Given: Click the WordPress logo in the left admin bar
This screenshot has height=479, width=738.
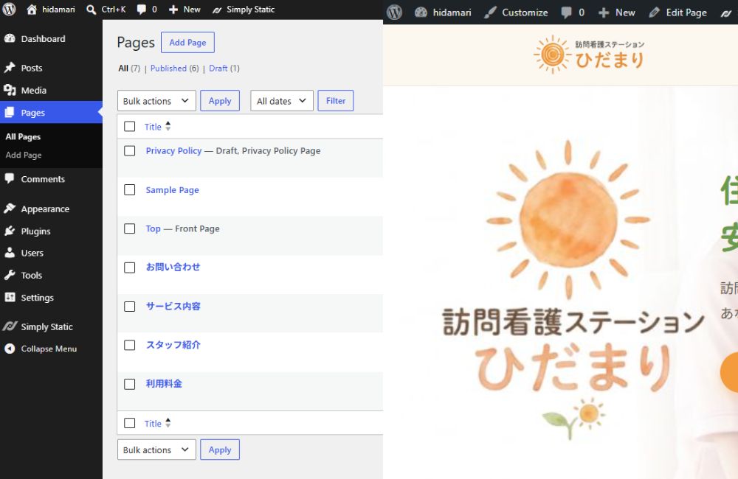Looking at the screenshot, I should (10, 10).
